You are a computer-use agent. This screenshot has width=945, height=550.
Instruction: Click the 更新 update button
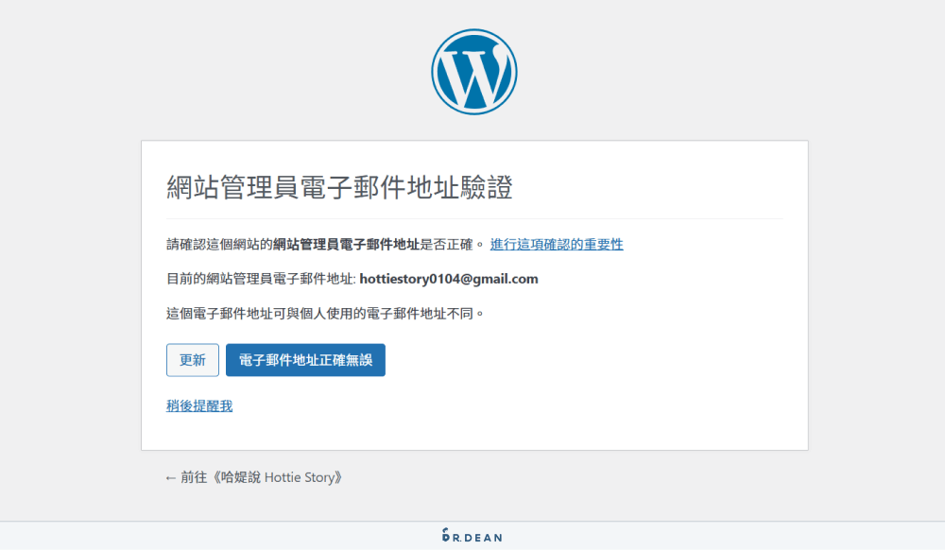coord(192,360)
